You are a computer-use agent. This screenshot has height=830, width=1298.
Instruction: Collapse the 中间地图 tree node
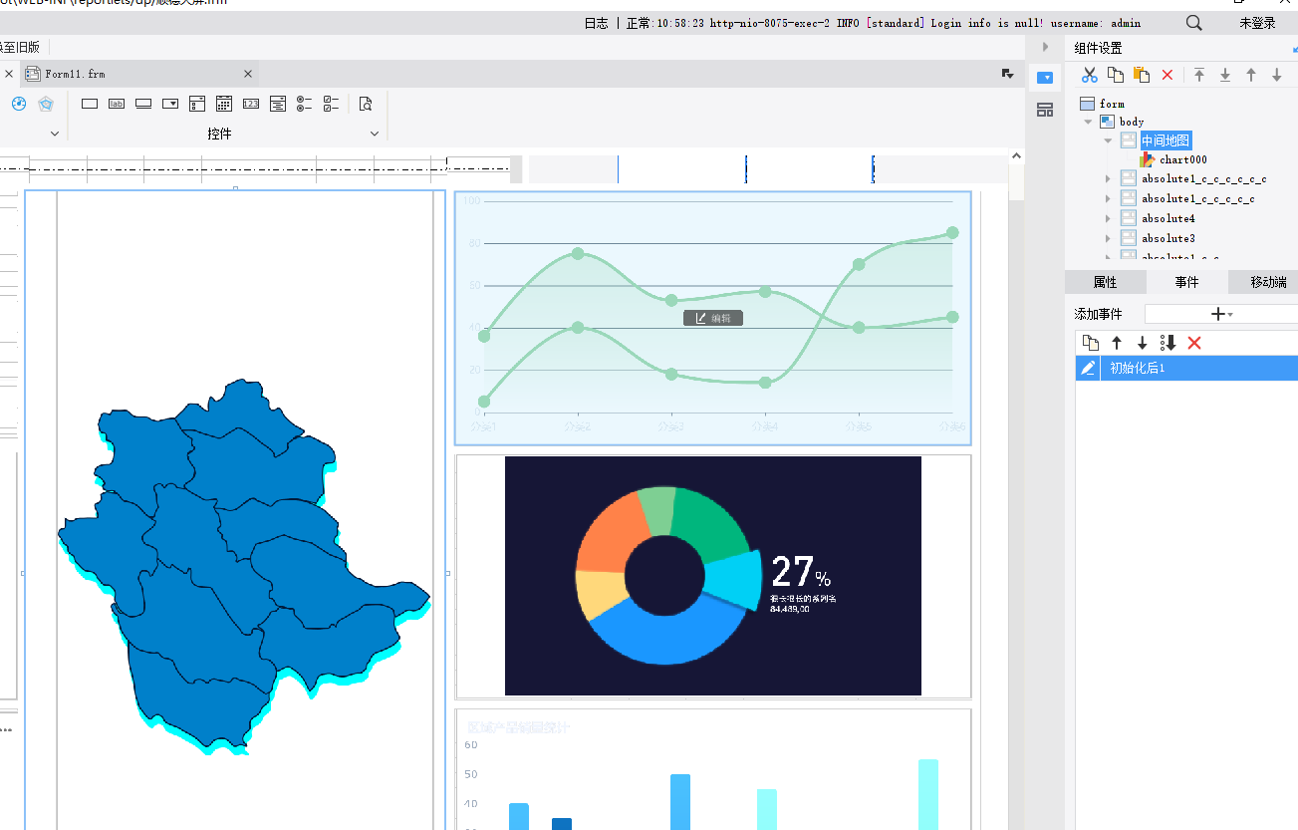pos(1108,140)
